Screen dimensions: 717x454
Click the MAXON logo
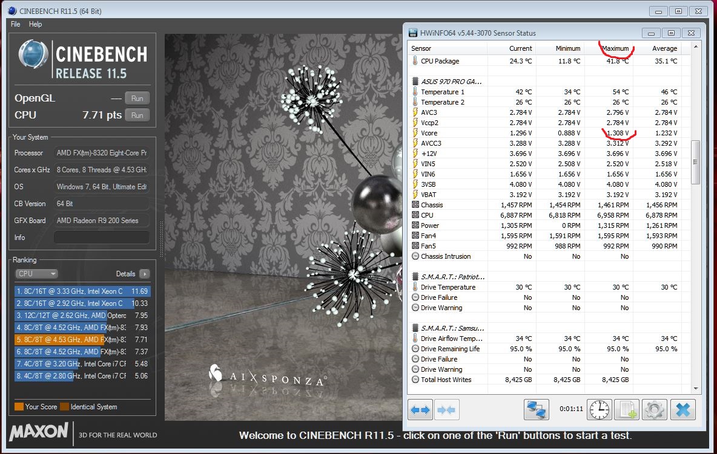point(38,432)
